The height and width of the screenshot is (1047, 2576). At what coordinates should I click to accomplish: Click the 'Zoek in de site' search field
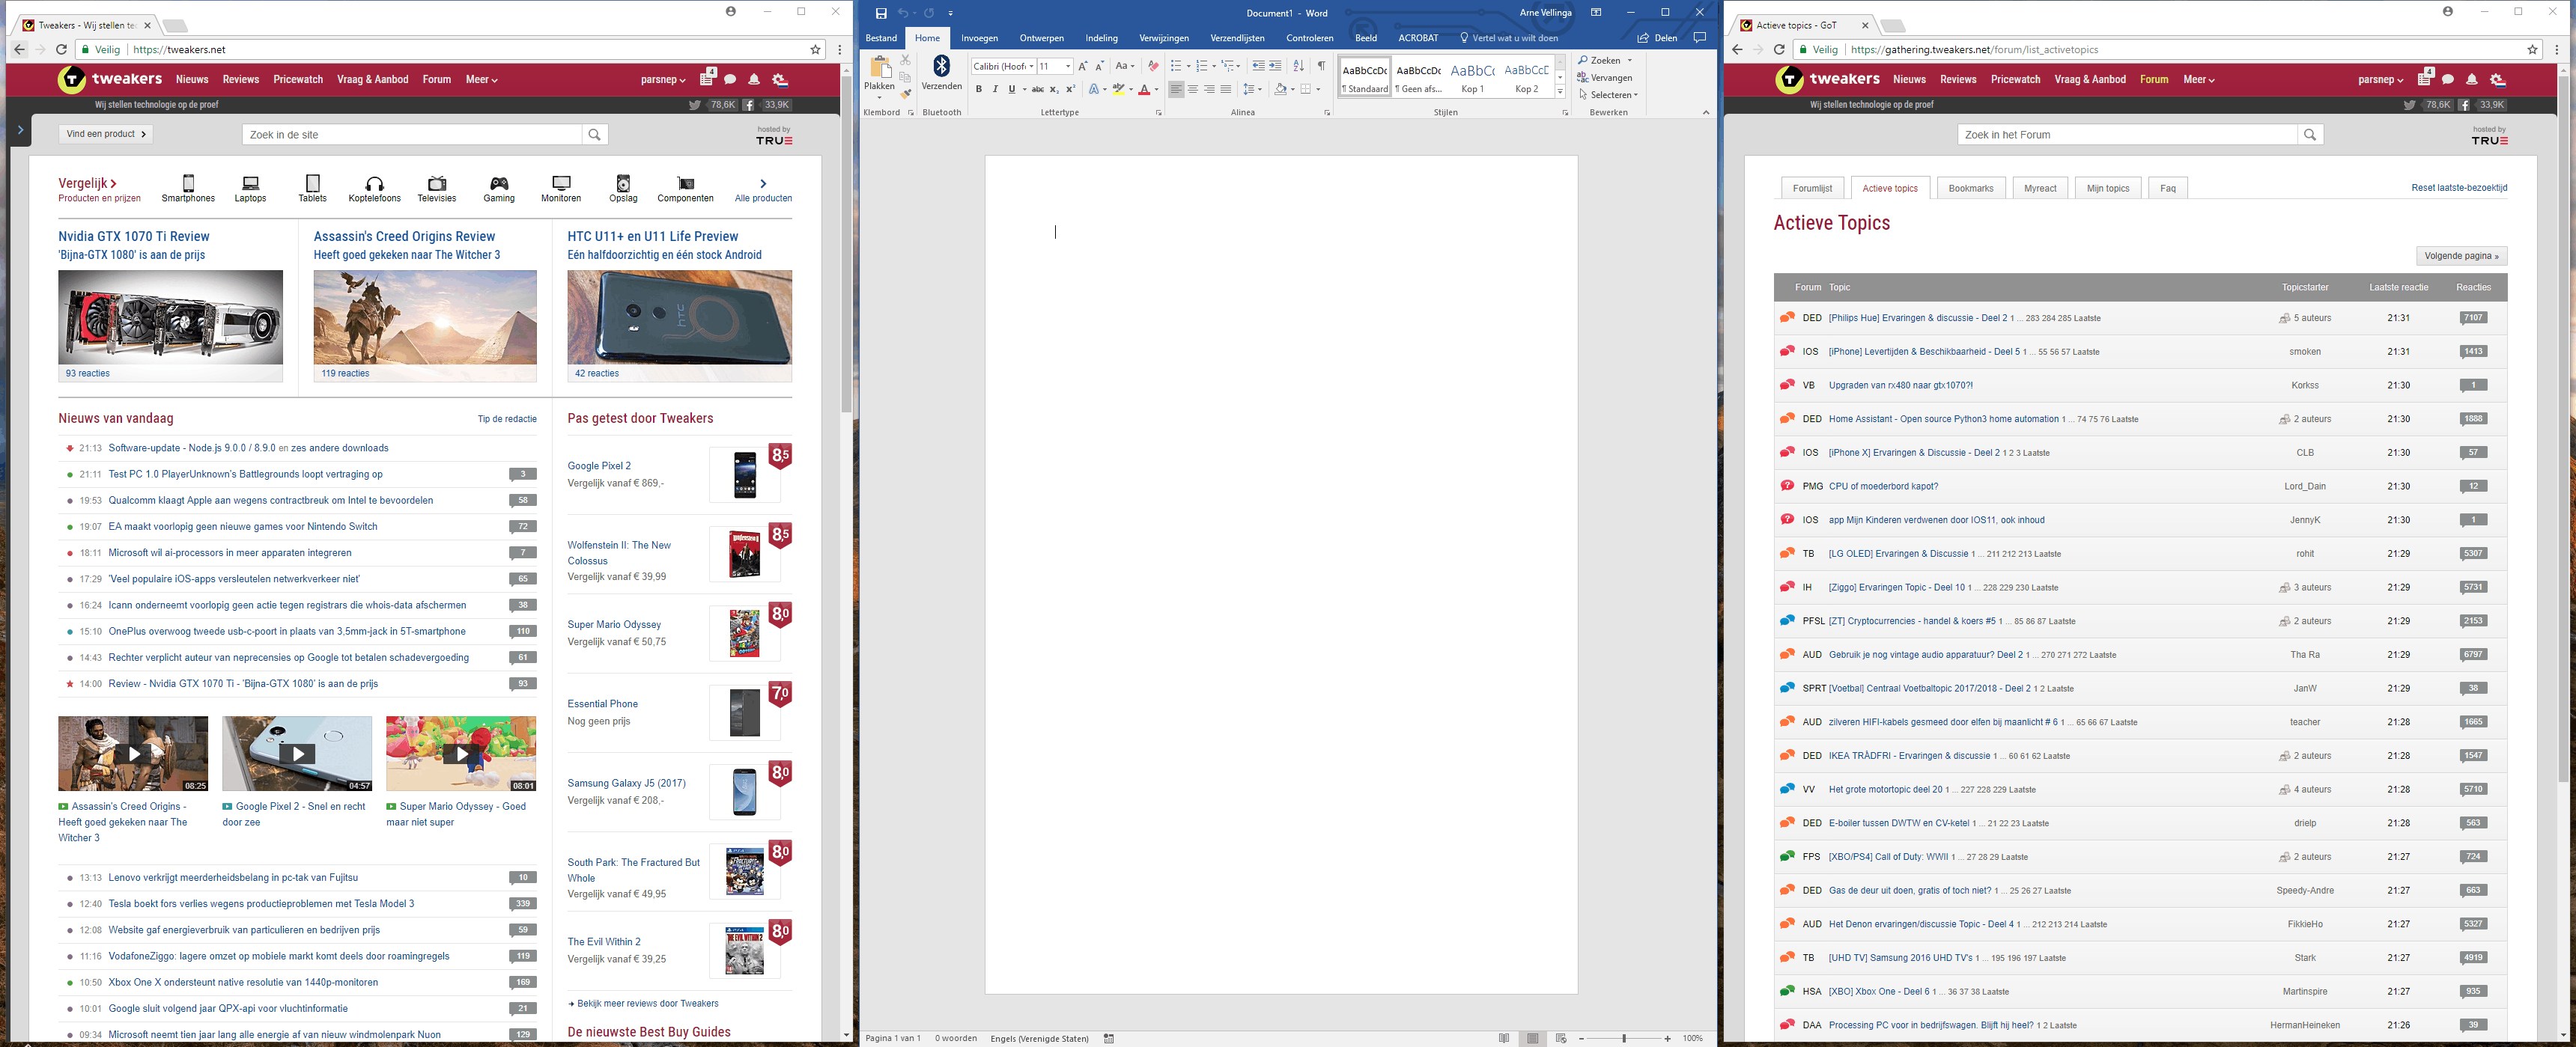tap(412, 134)
